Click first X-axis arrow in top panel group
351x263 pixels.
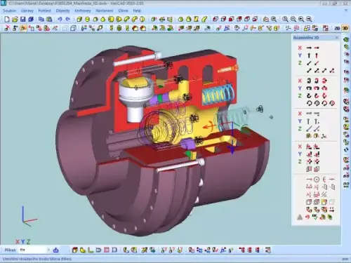[x=309, y=48]
